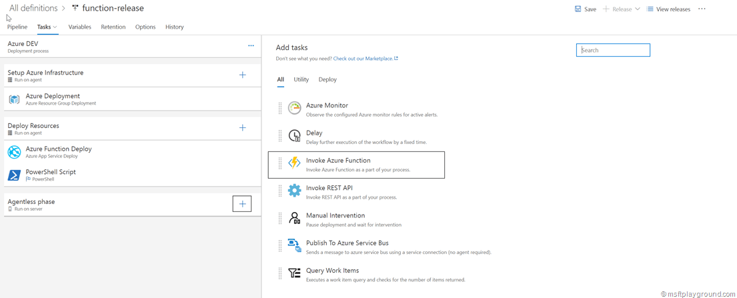Viewport: 737px width, 298px height.
Task: Click the Save button label
Action: pyautogui.click(x=590, y=9)
